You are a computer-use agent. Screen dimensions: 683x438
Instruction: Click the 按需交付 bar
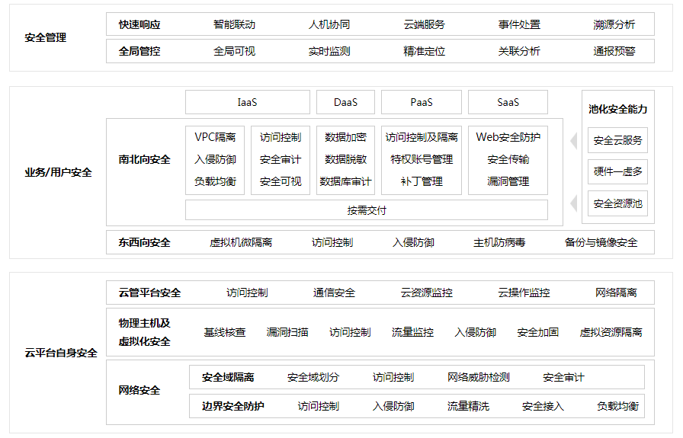point(367,210)
